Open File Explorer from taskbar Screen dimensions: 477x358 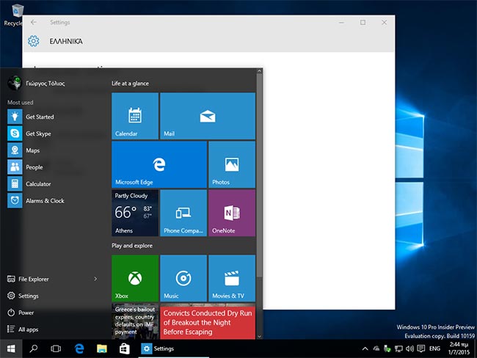coord(101,348)
